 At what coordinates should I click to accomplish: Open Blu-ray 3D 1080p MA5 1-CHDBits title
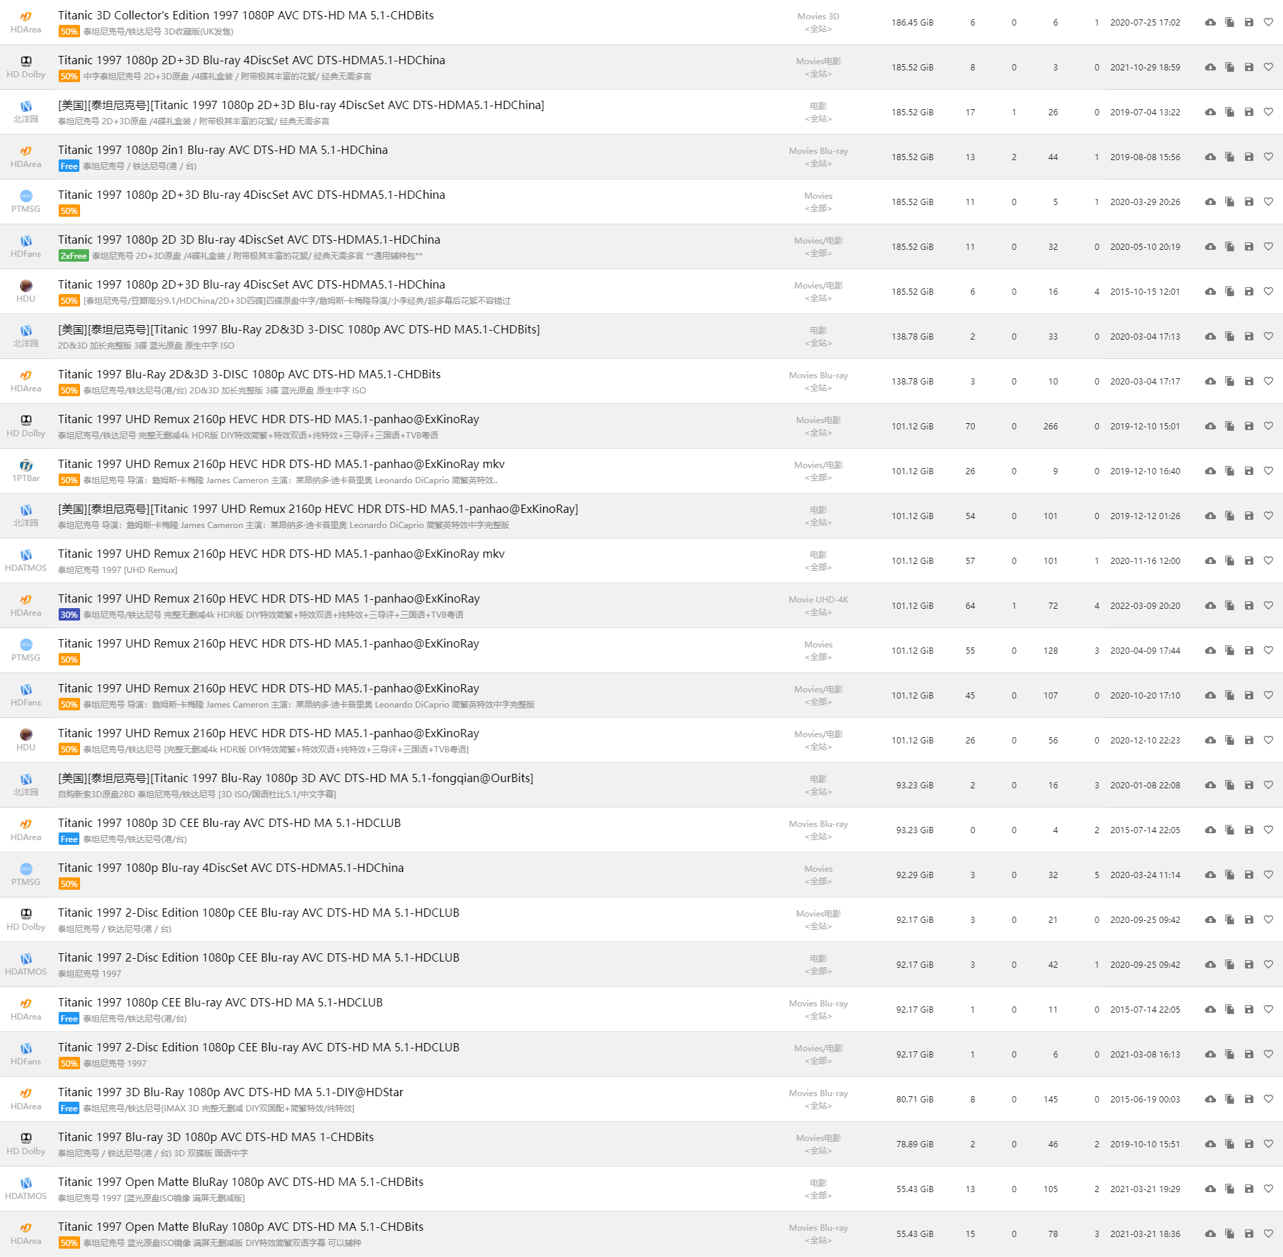[x=216, y=1137]
